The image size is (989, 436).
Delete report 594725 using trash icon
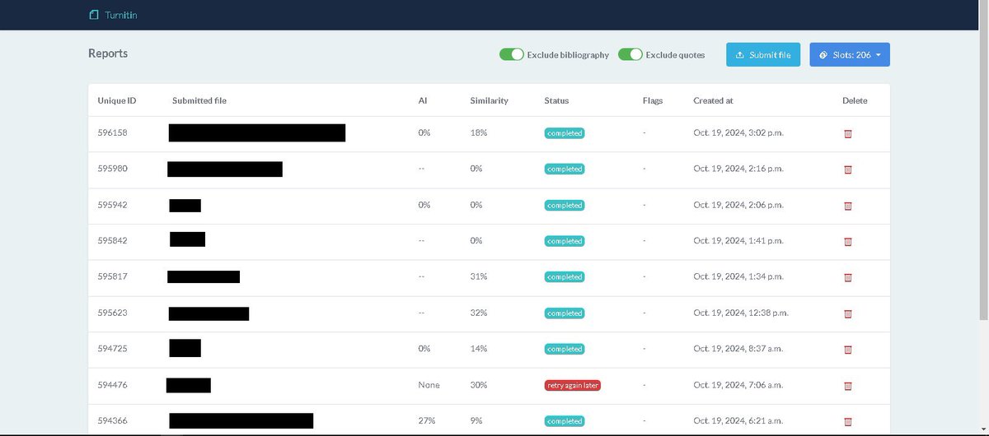(x=848, y=350)
